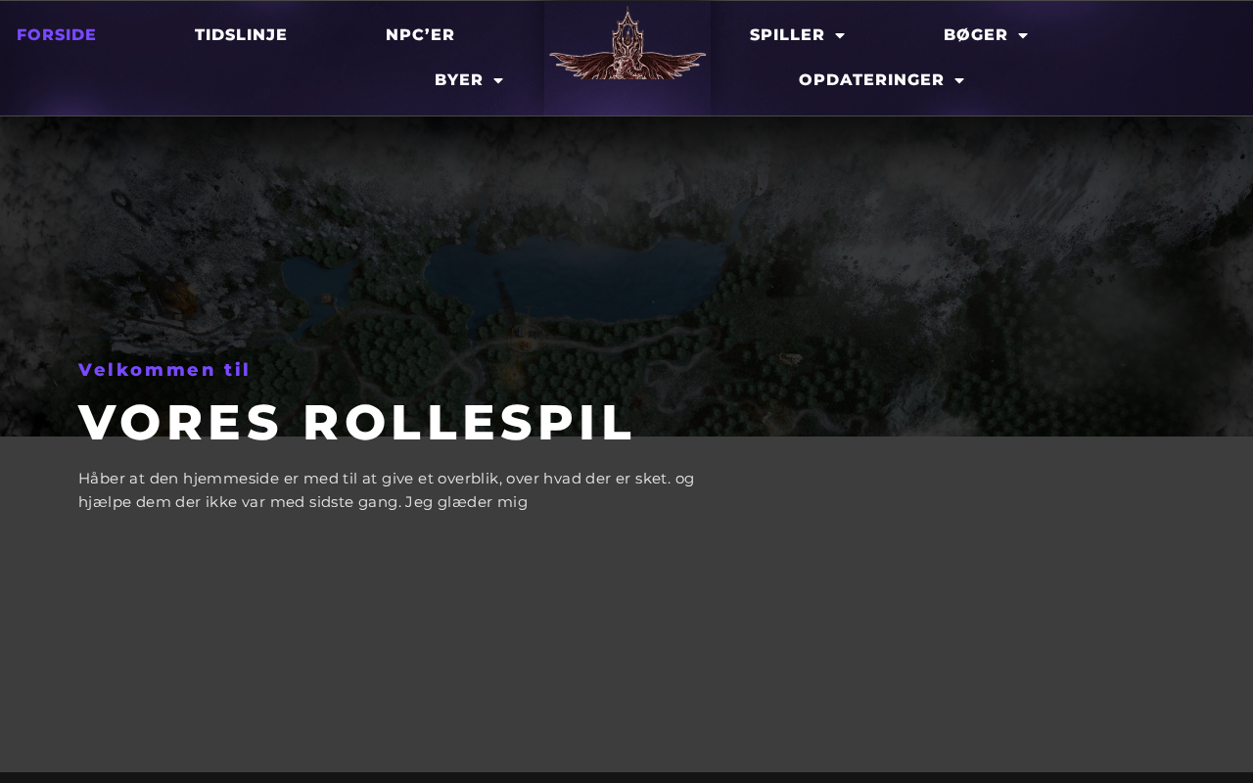Click the 'Håber at den hjemmeside' paragraph

point(387,490)
